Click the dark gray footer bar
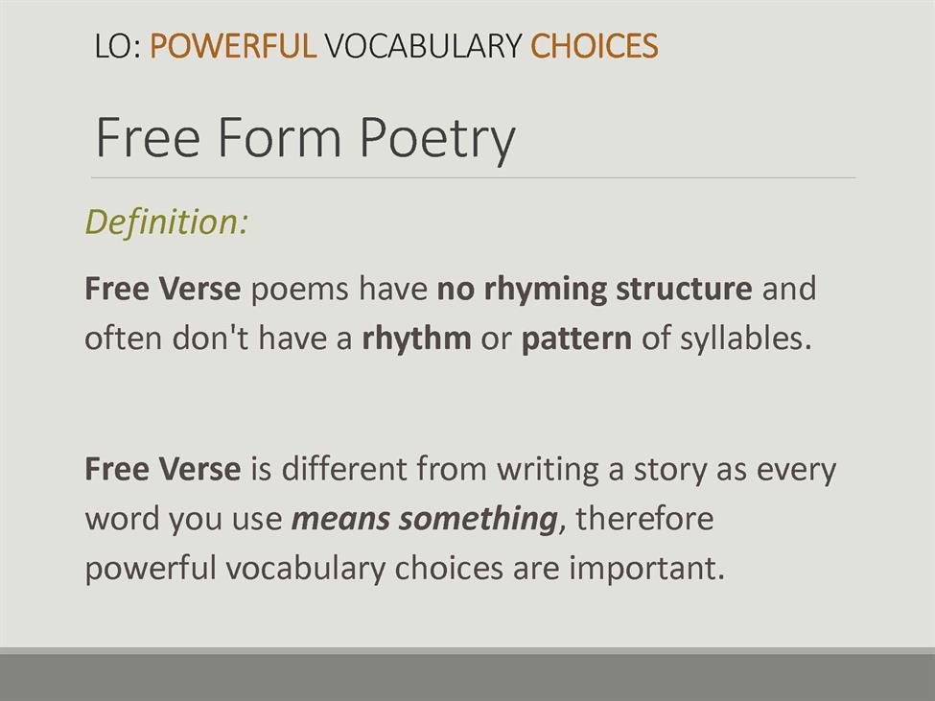The height and width of the screenshot is (701, 935). [468, 677]
